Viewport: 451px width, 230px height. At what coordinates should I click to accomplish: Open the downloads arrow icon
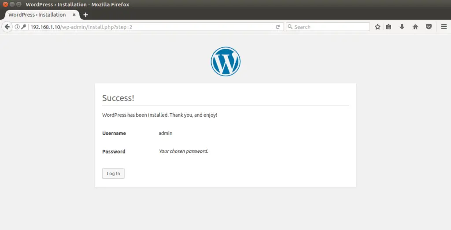(x=402, y=27)
